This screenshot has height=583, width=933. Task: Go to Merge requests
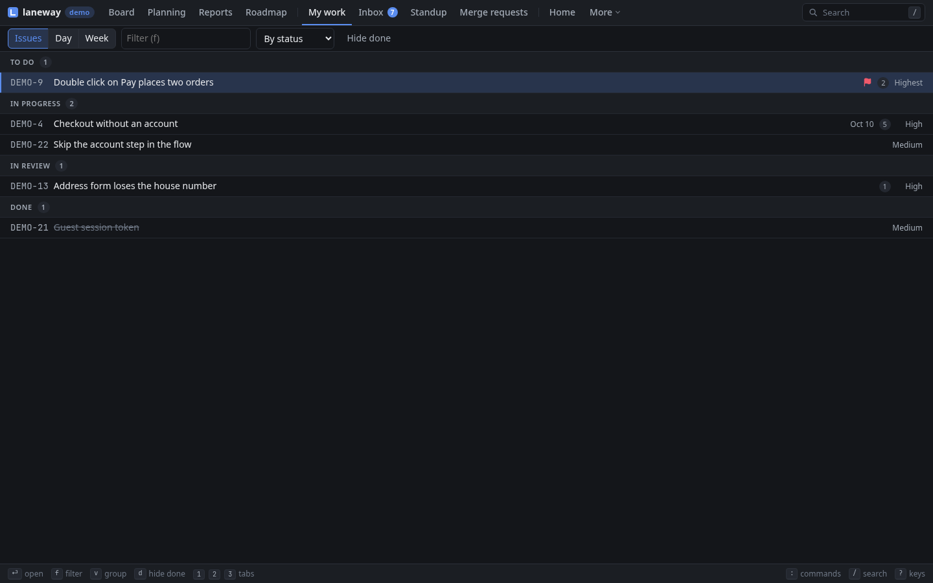[x=494, y=12]
